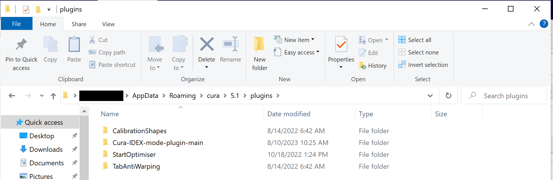
Task: Click the Quick Access Toolbar properties checkmark
Action: pyautogui.click(x=26, y=10)
